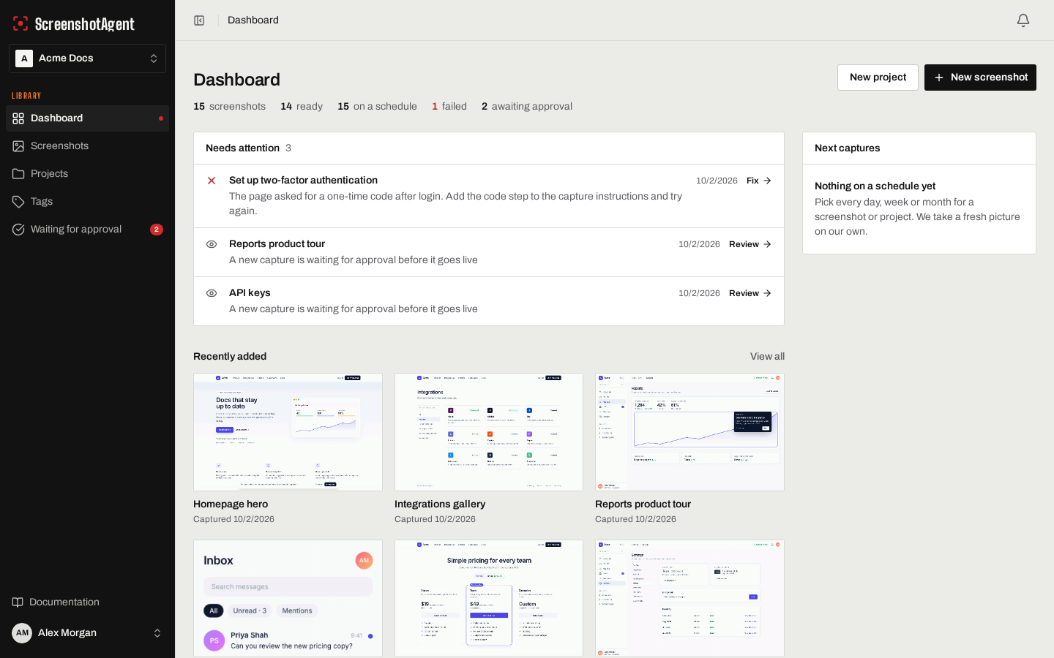Expand the Alex Morgan account menu chevron
Image resolution: width=1054 pixels, height=658 pixels.
click(157, 633)
